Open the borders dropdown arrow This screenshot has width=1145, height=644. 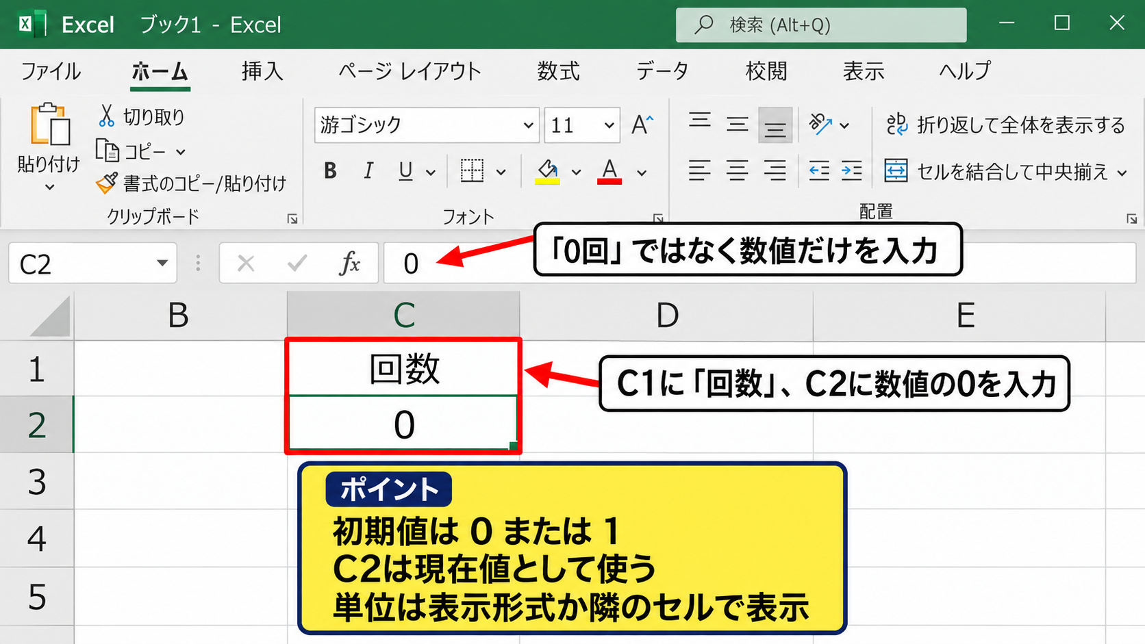point(501,172)
